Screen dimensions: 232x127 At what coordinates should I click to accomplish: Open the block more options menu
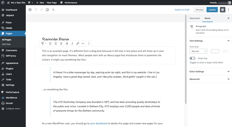click(89, 43)
